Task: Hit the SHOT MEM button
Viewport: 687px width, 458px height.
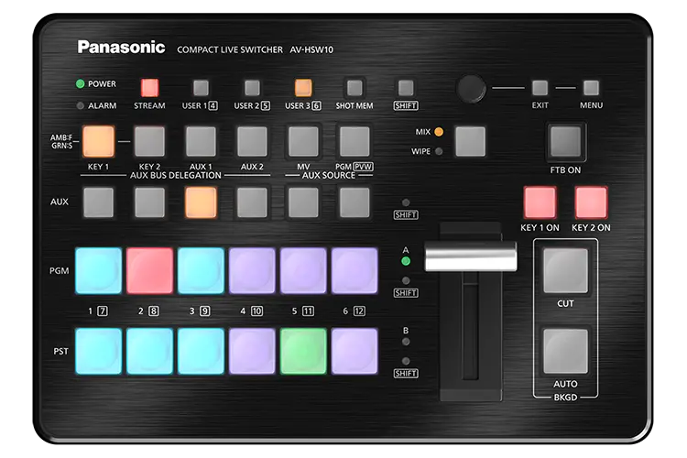Action: 354,88
